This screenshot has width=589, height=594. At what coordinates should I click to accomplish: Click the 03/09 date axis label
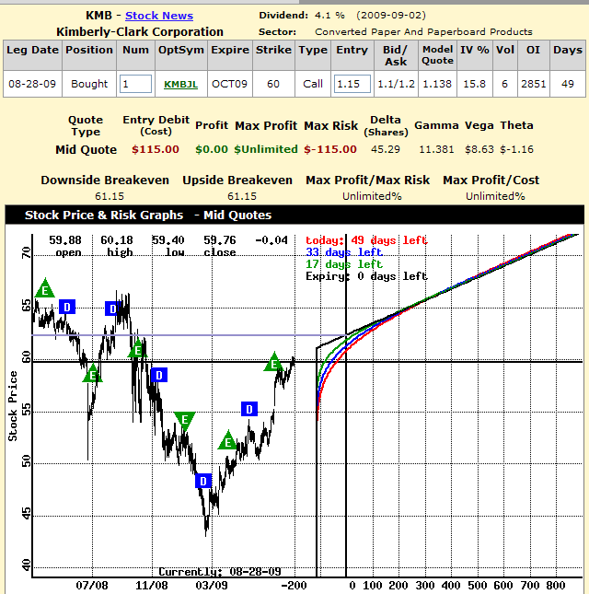click(212, 586)
